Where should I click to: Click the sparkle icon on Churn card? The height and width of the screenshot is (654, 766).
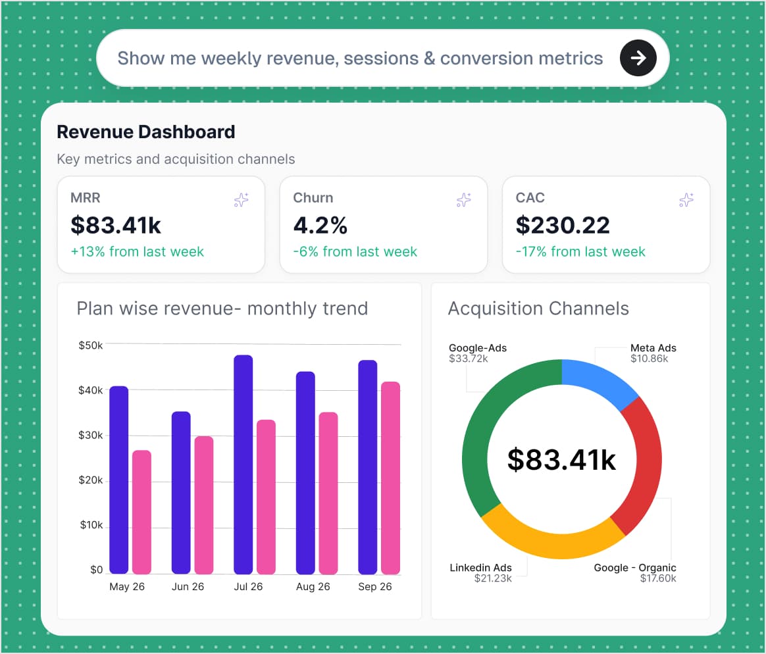tap(463, 199)
